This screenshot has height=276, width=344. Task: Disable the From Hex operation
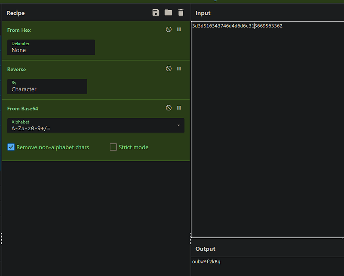[x=169, y=29]
